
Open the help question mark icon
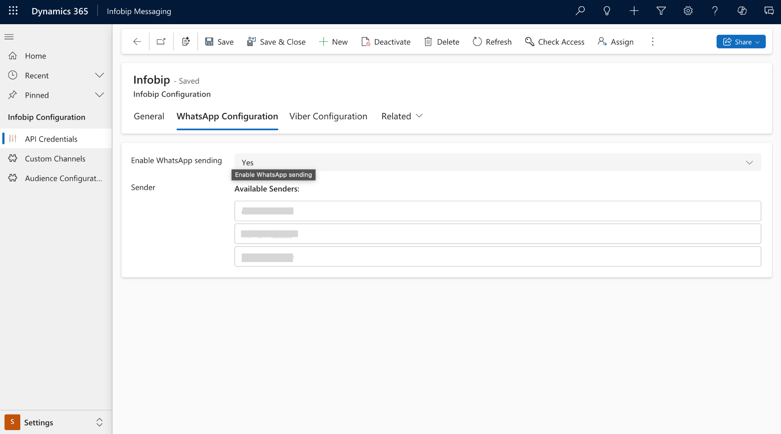(715, 11)
